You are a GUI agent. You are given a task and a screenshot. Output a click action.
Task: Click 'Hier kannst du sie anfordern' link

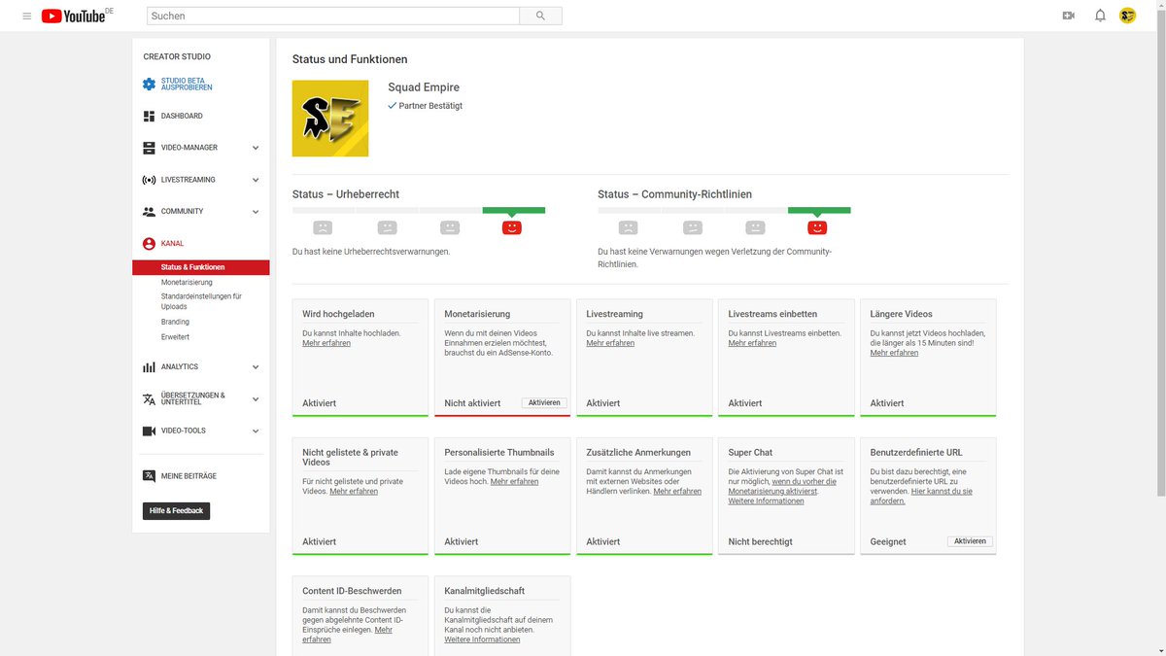pos(921,496)
